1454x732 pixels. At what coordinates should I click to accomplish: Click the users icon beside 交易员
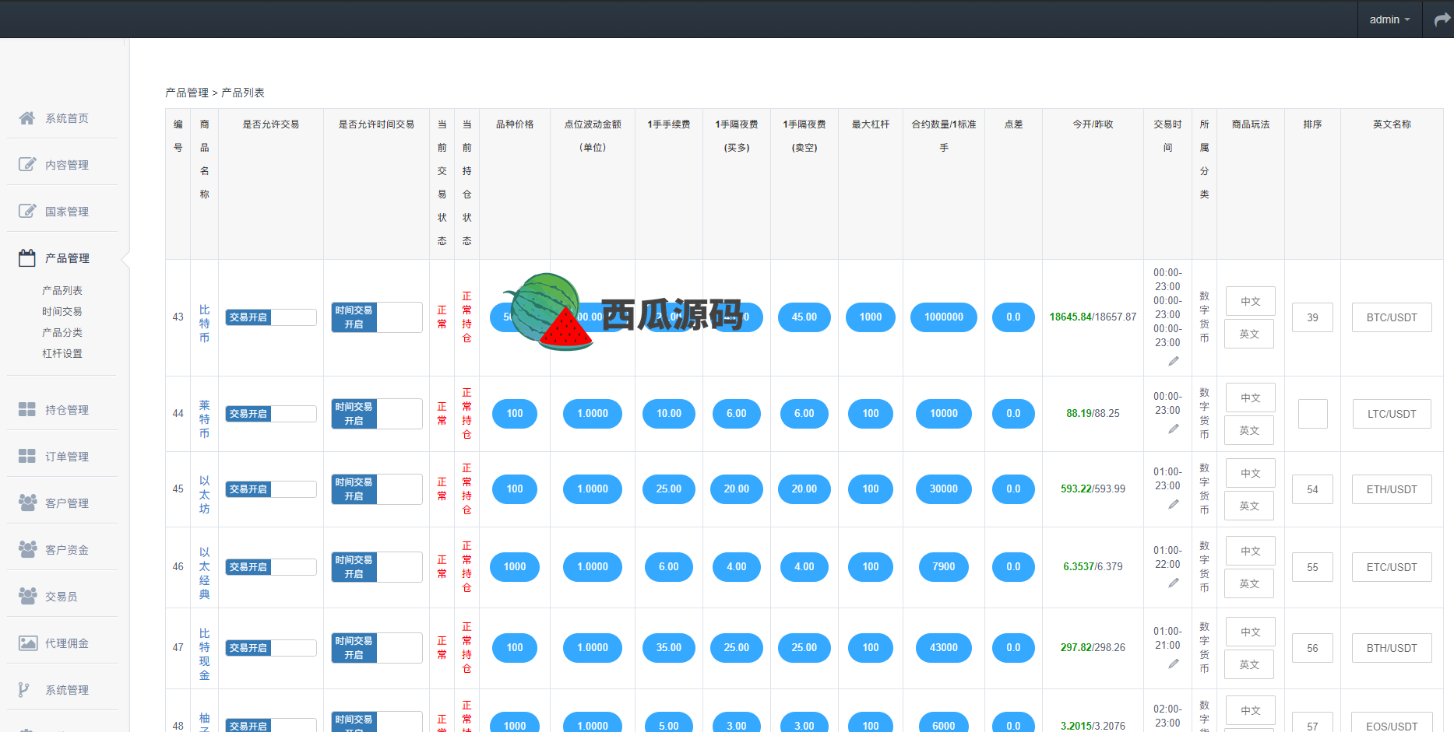click(x=27, y=596)
